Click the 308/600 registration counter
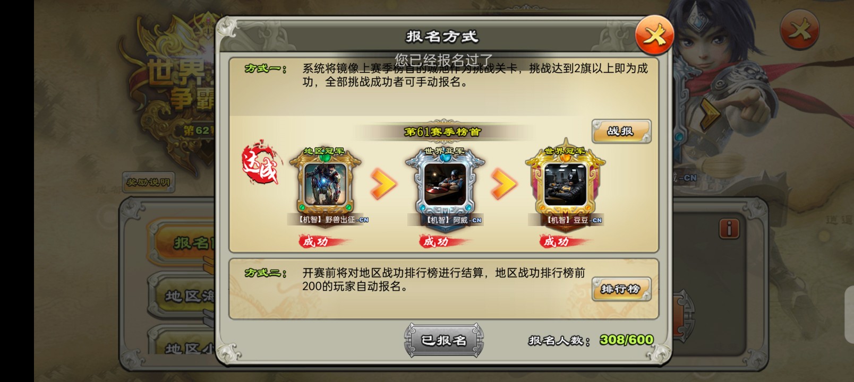 tap(627, 340)
